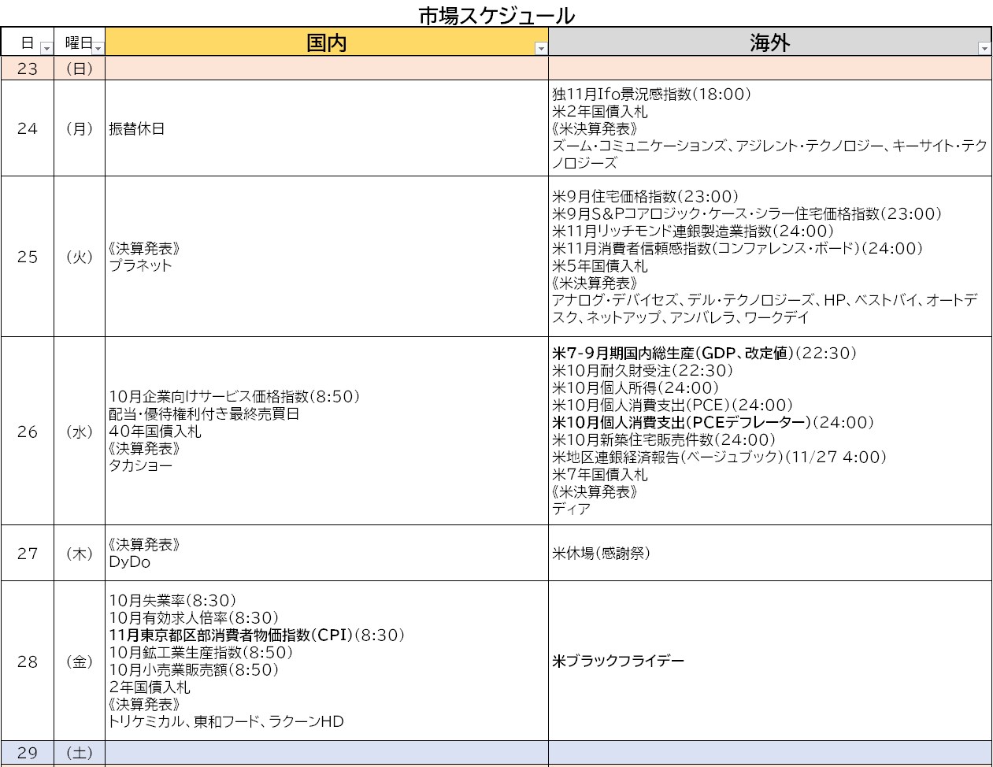Viewport: 993px width, 767px height.
Task: Select the (土) weekday cell
Action: (x=80, y=753)
